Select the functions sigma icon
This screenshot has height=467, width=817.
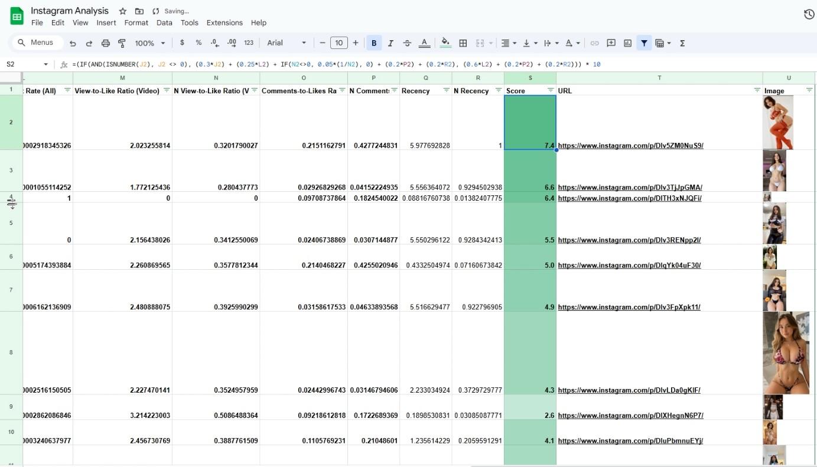682,43
